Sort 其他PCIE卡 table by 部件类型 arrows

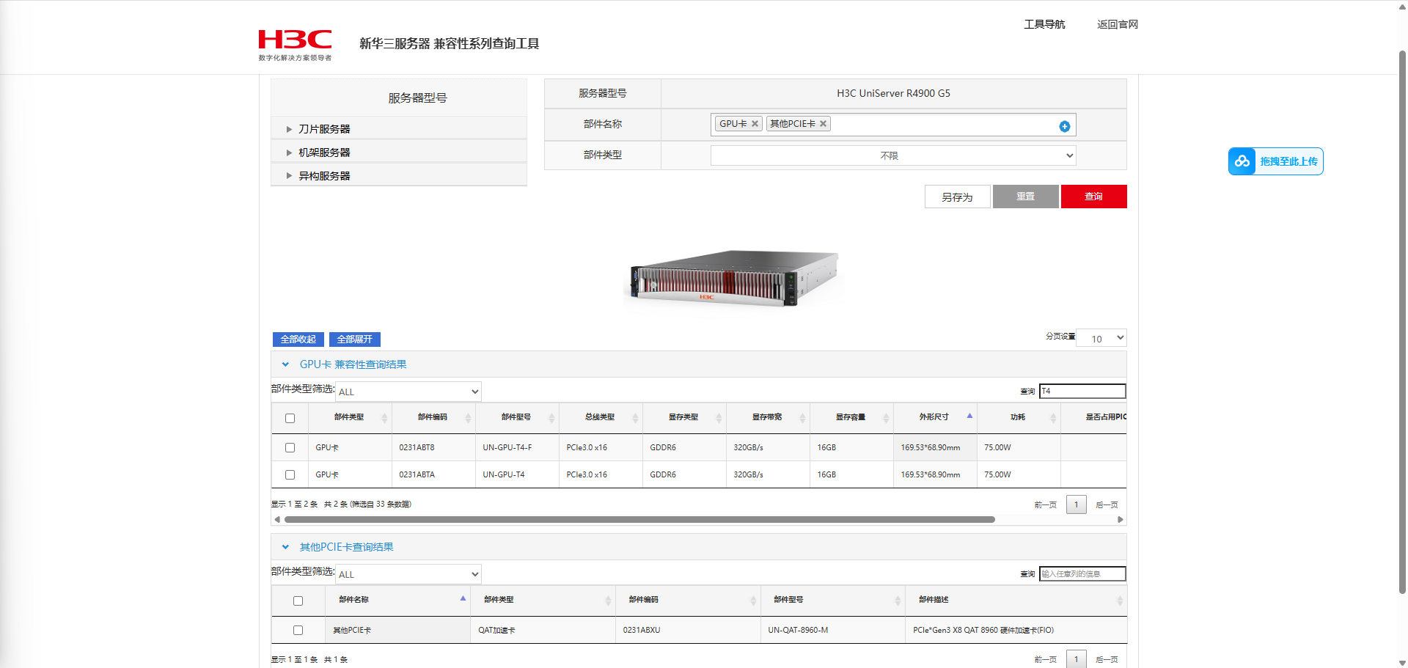pyautogui.click(x=608, y=601)
